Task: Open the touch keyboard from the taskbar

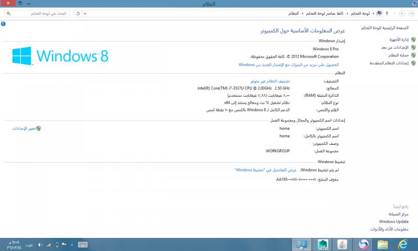Action: (x=83, y=245)
